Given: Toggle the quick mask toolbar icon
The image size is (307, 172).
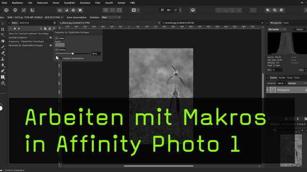Looking at the screenshot, I should pyautogui.click(x=134, y=10).
